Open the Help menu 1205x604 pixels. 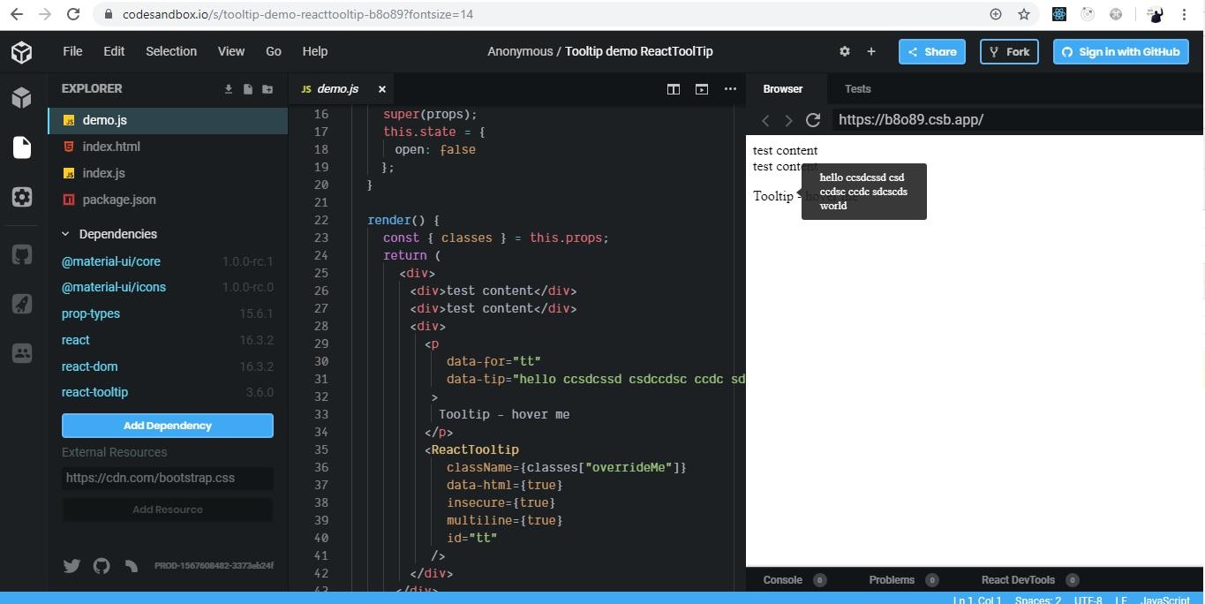[x=315, y=51]
